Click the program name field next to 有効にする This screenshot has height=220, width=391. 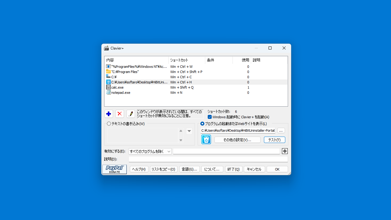[x=226, y=152]
